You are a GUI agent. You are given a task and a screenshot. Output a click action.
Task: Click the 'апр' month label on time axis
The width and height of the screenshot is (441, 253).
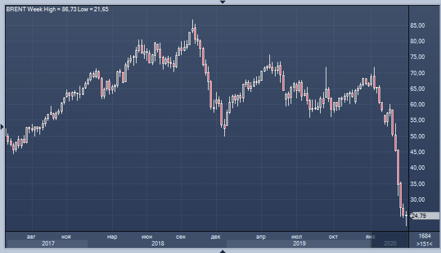click(262, 236)
